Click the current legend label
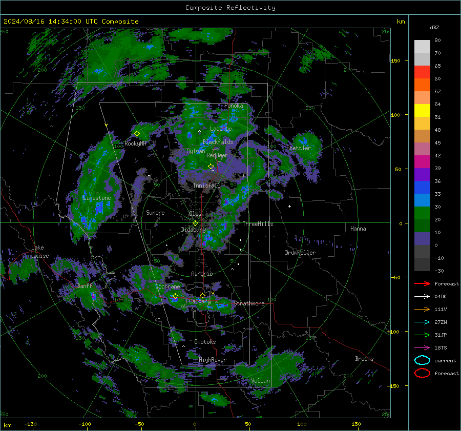461x431 pixels. tap(445, 360)
